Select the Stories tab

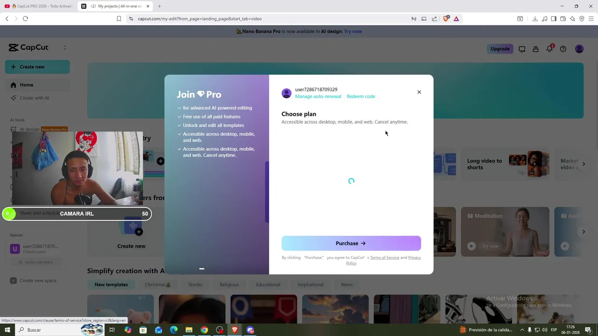pyautogui.click(x=195, y=285)
